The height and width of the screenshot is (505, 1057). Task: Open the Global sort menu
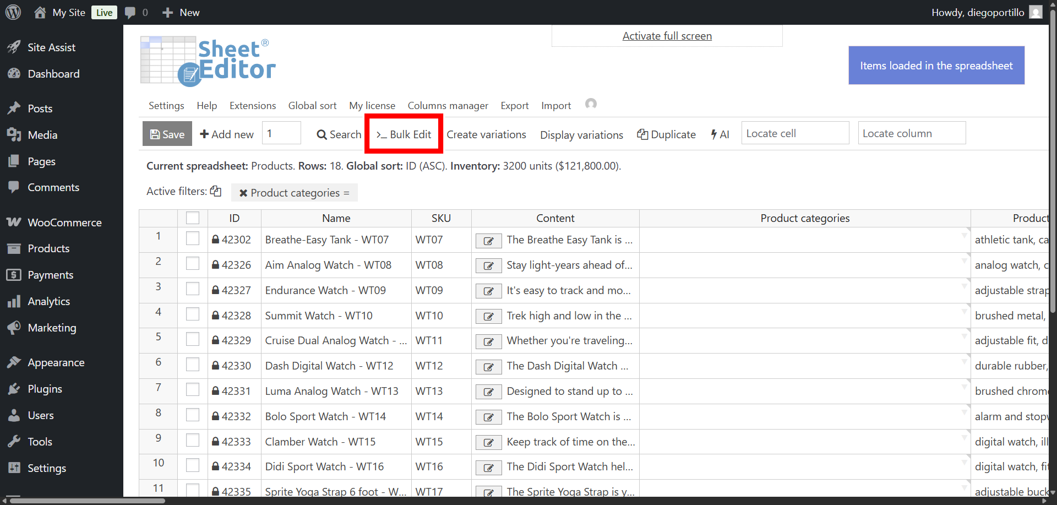312,106
